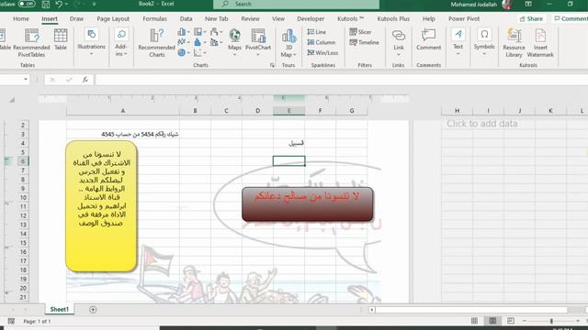Insert a pie or doughnut chart
The image size is (588, 330).
[183, 52]
